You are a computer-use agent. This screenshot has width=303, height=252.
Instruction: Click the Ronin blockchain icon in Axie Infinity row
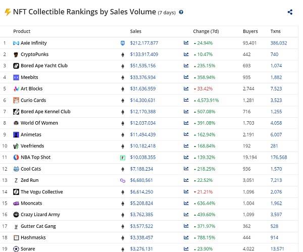click(123, 43)
